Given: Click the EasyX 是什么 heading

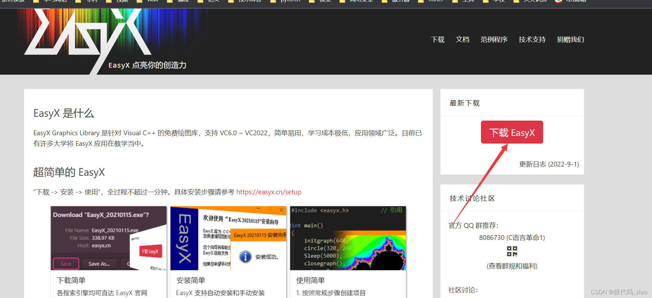Looking at the screenshot, I should [x=64, y=113].
